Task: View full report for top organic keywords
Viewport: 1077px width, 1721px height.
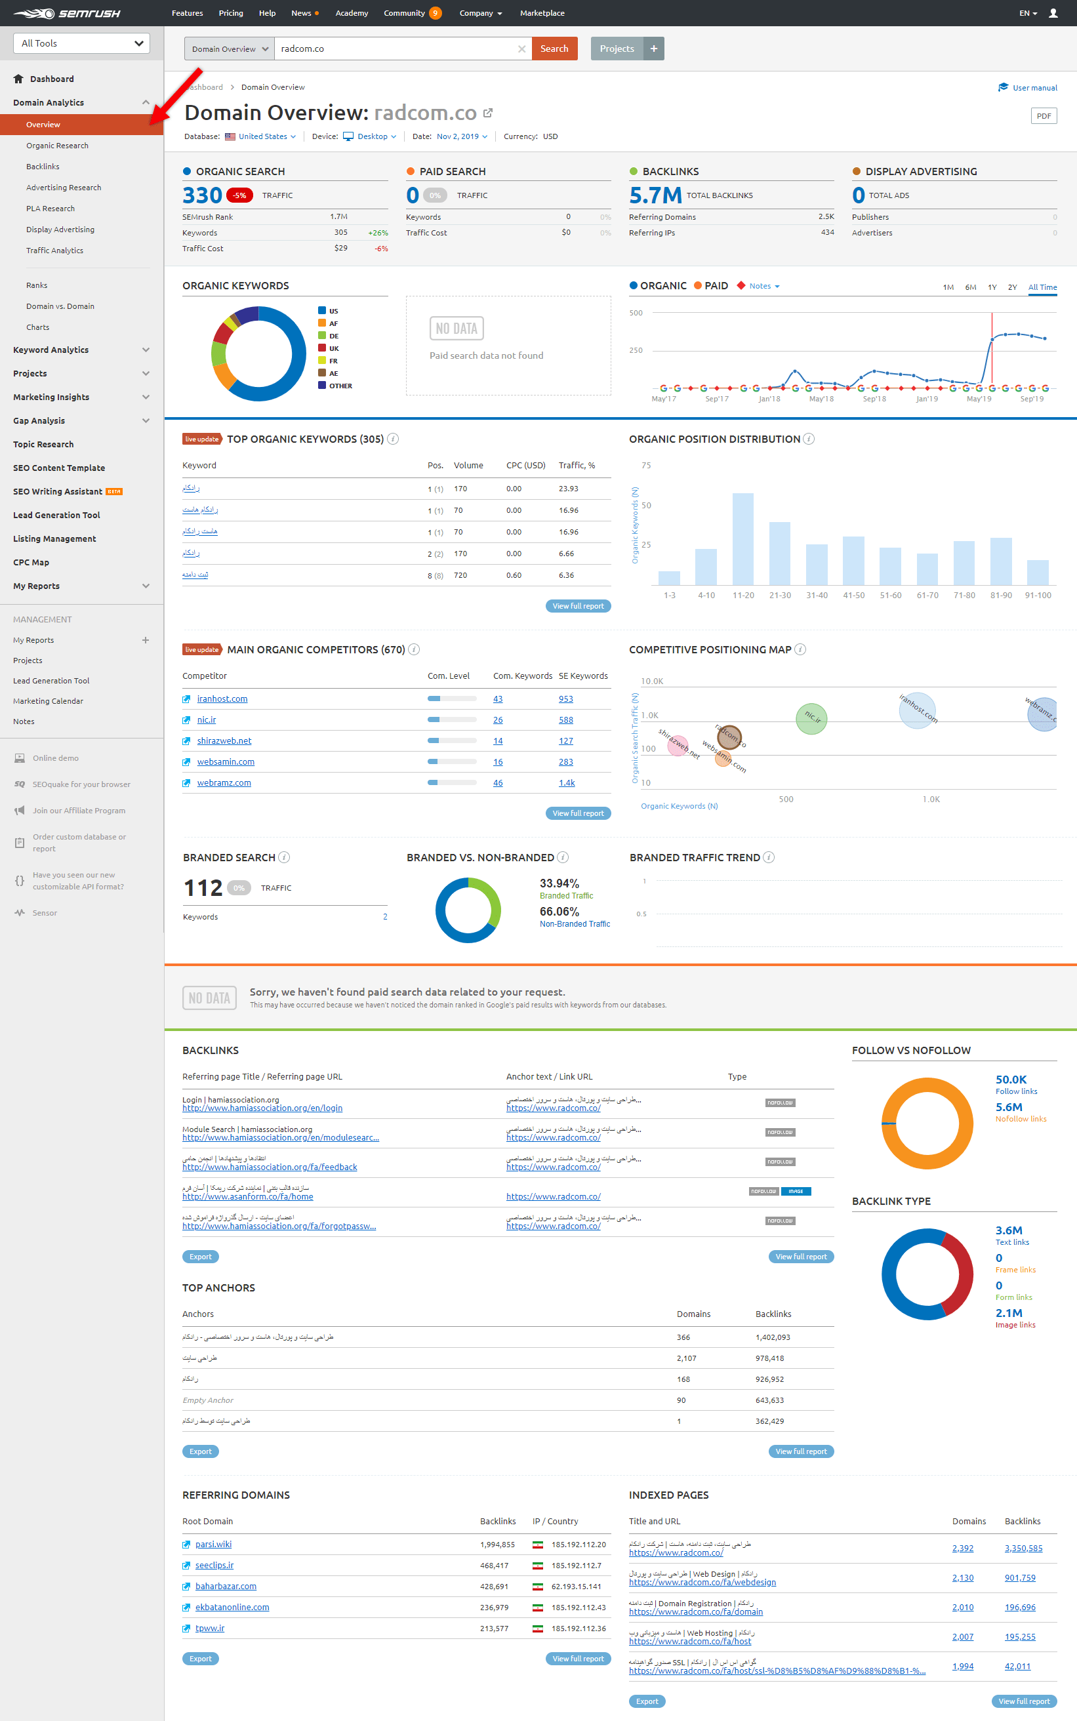Action: click(578, 606)
